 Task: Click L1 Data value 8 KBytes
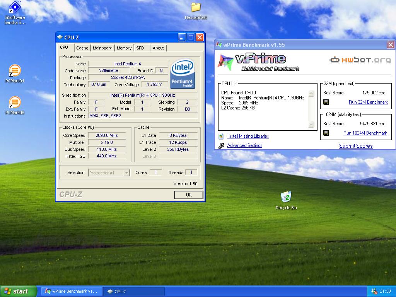(x=178, y=135)
